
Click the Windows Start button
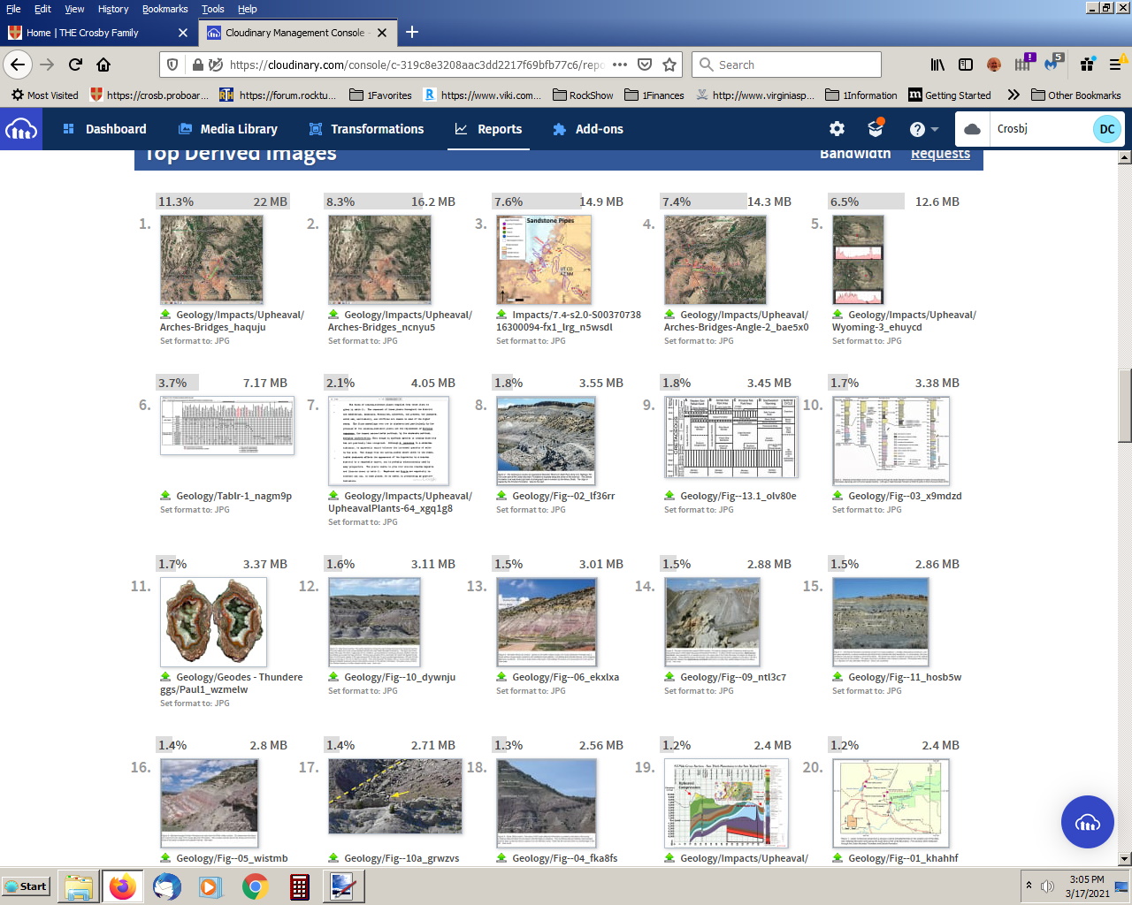[26, 886]
